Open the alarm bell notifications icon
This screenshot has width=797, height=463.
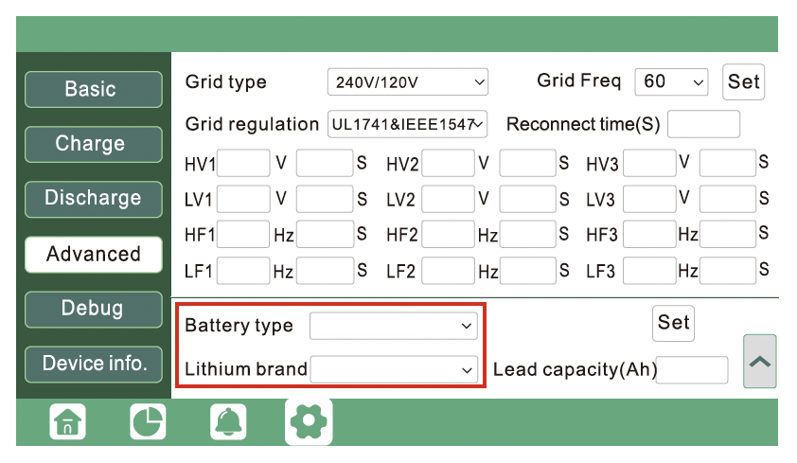(x=228, y=421)
